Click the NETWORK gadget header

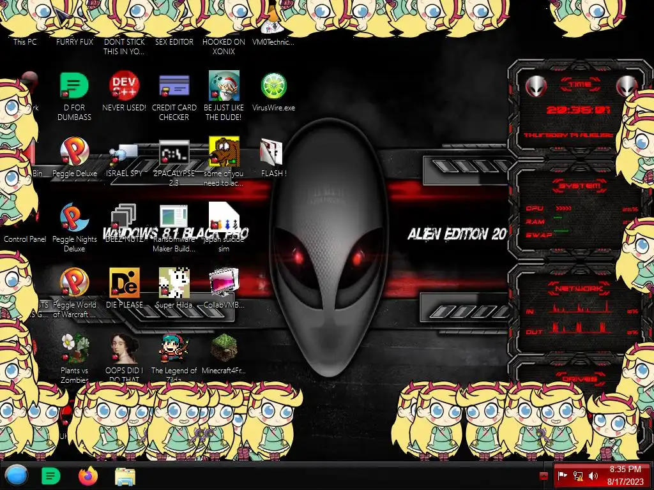tap(579, 288)
